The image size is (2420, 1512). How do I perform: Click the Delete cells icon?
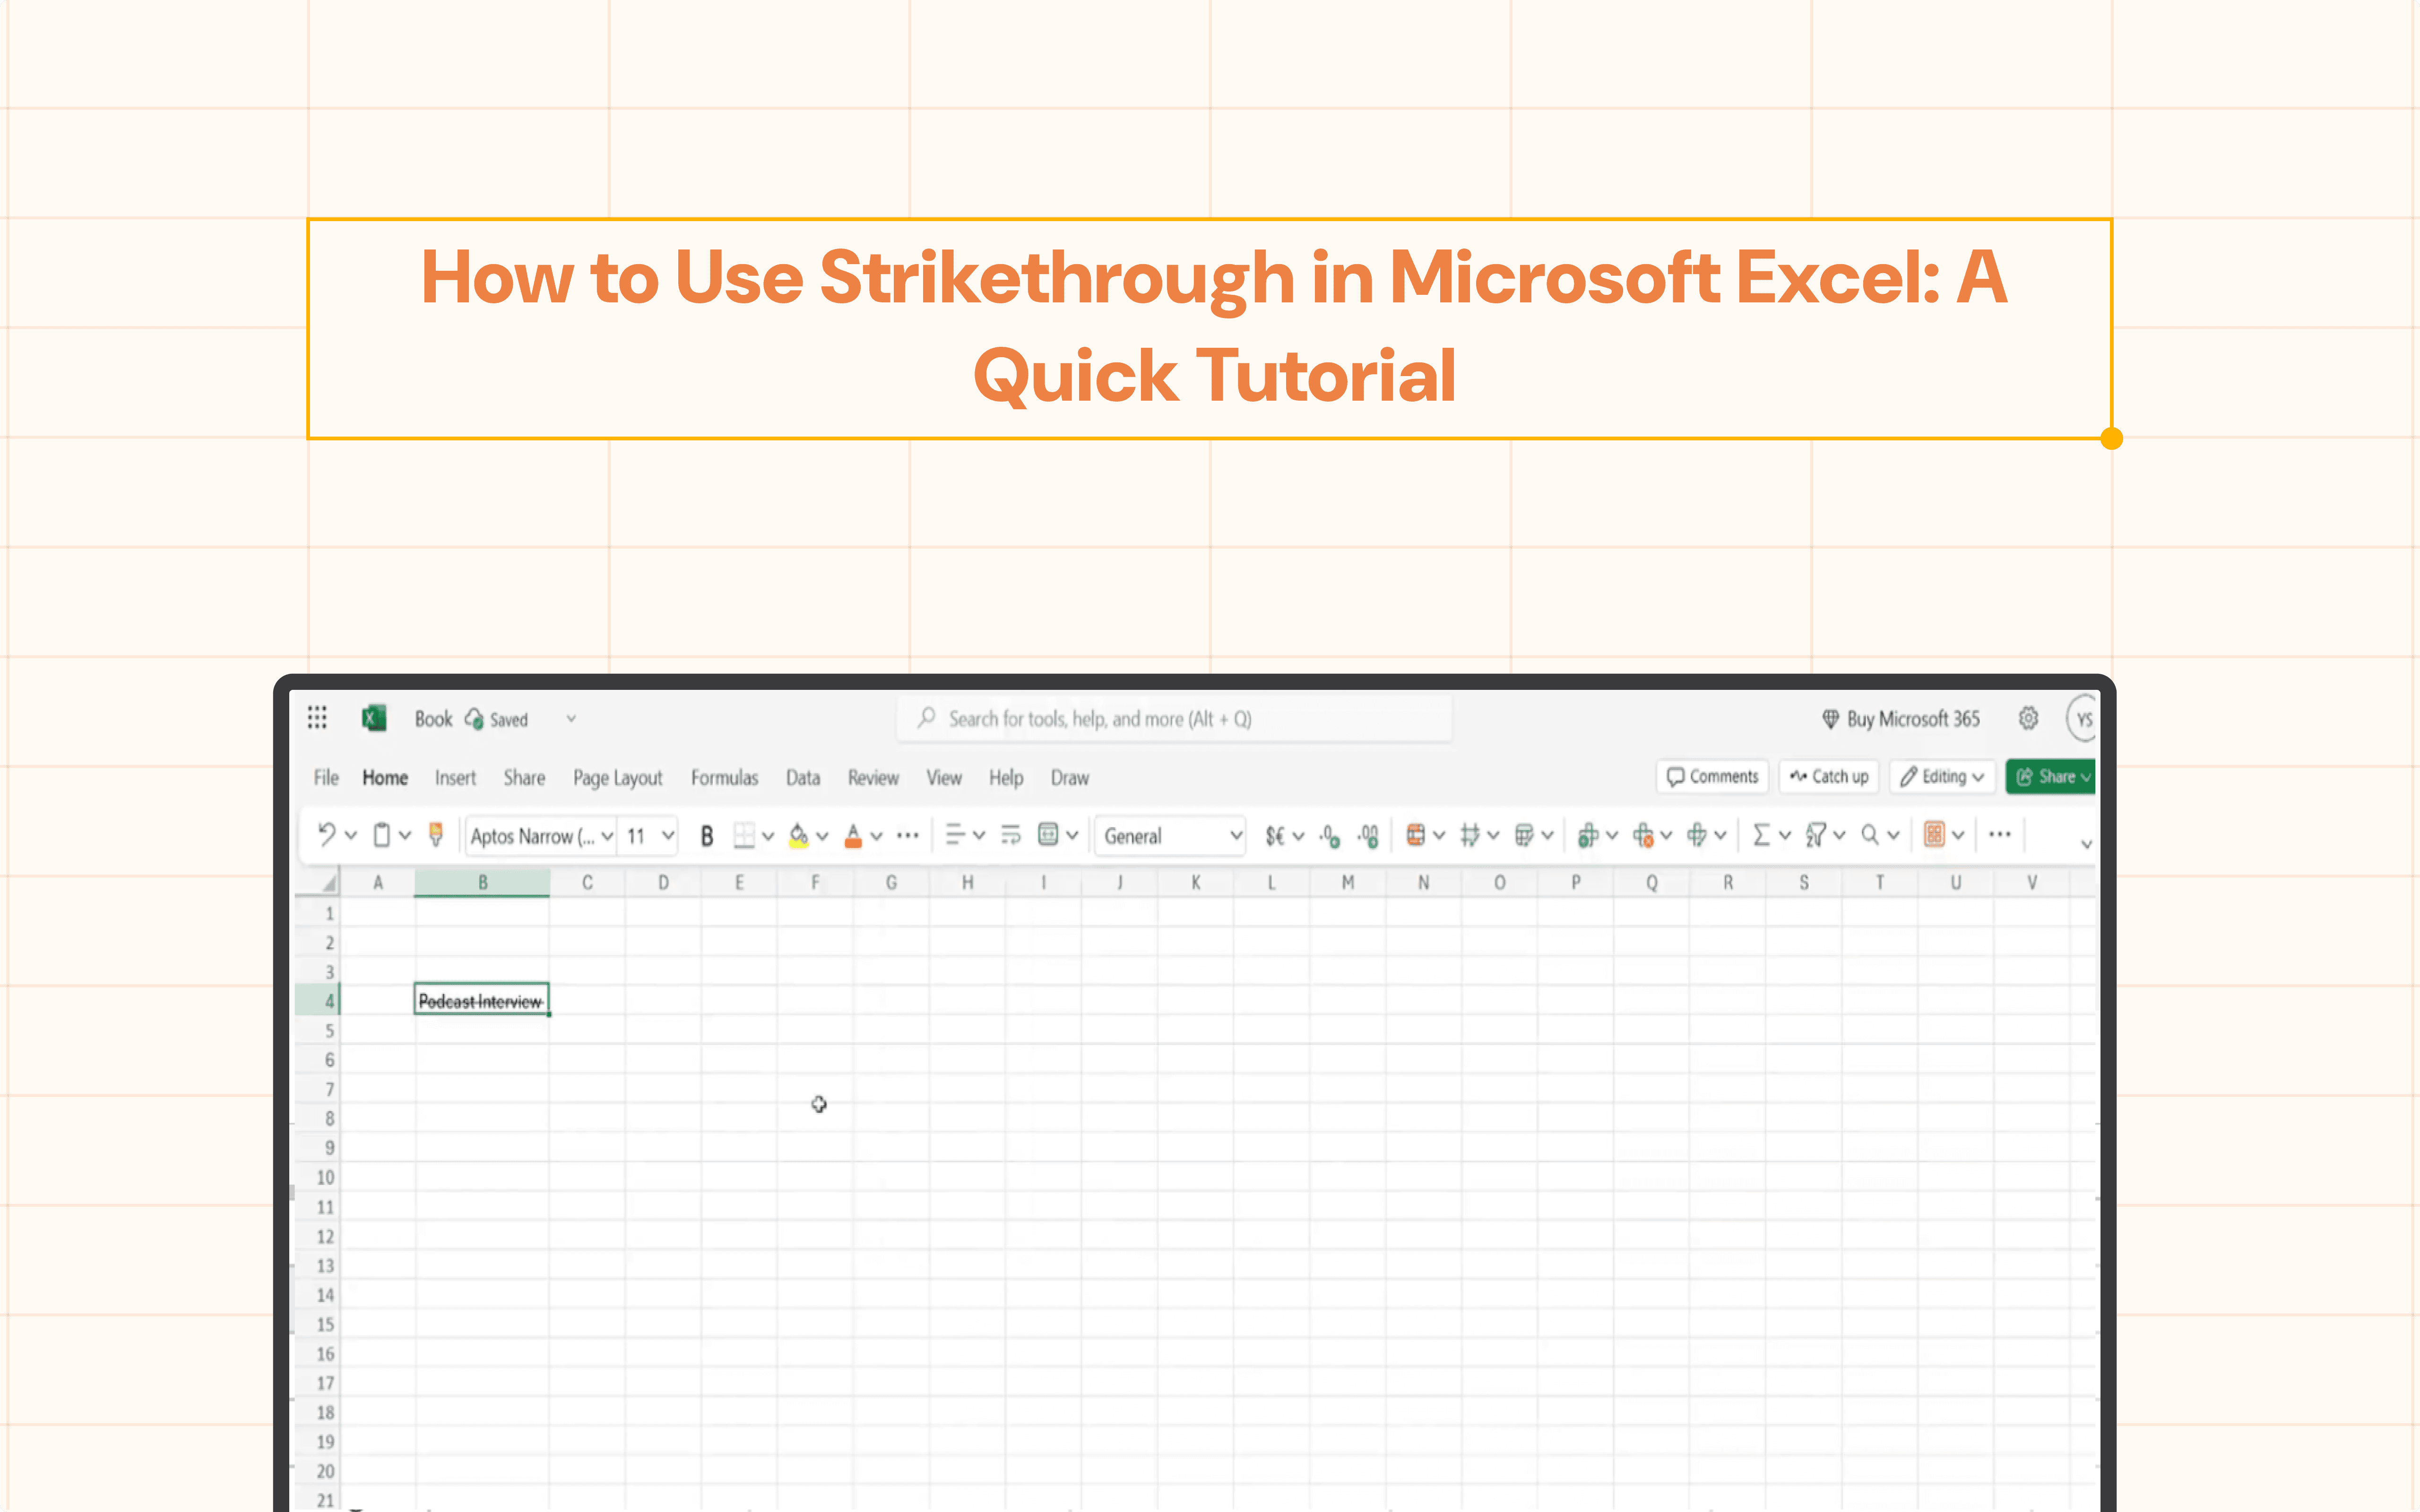[x=1643, y=834]
